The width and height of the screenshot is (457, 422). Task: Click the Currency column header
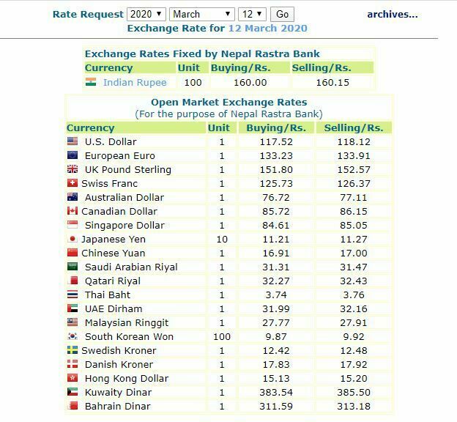click(91, 127)
